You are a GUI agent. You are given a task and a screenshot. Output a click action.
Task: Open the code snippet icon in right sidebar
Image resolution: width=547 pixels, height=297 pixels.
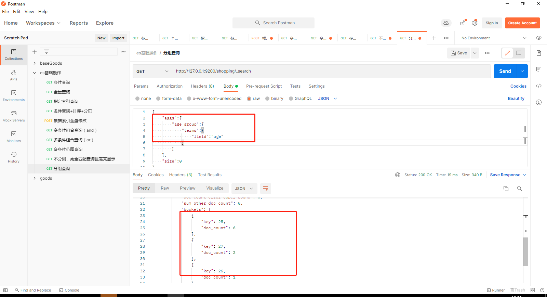[x=539, y=86]
